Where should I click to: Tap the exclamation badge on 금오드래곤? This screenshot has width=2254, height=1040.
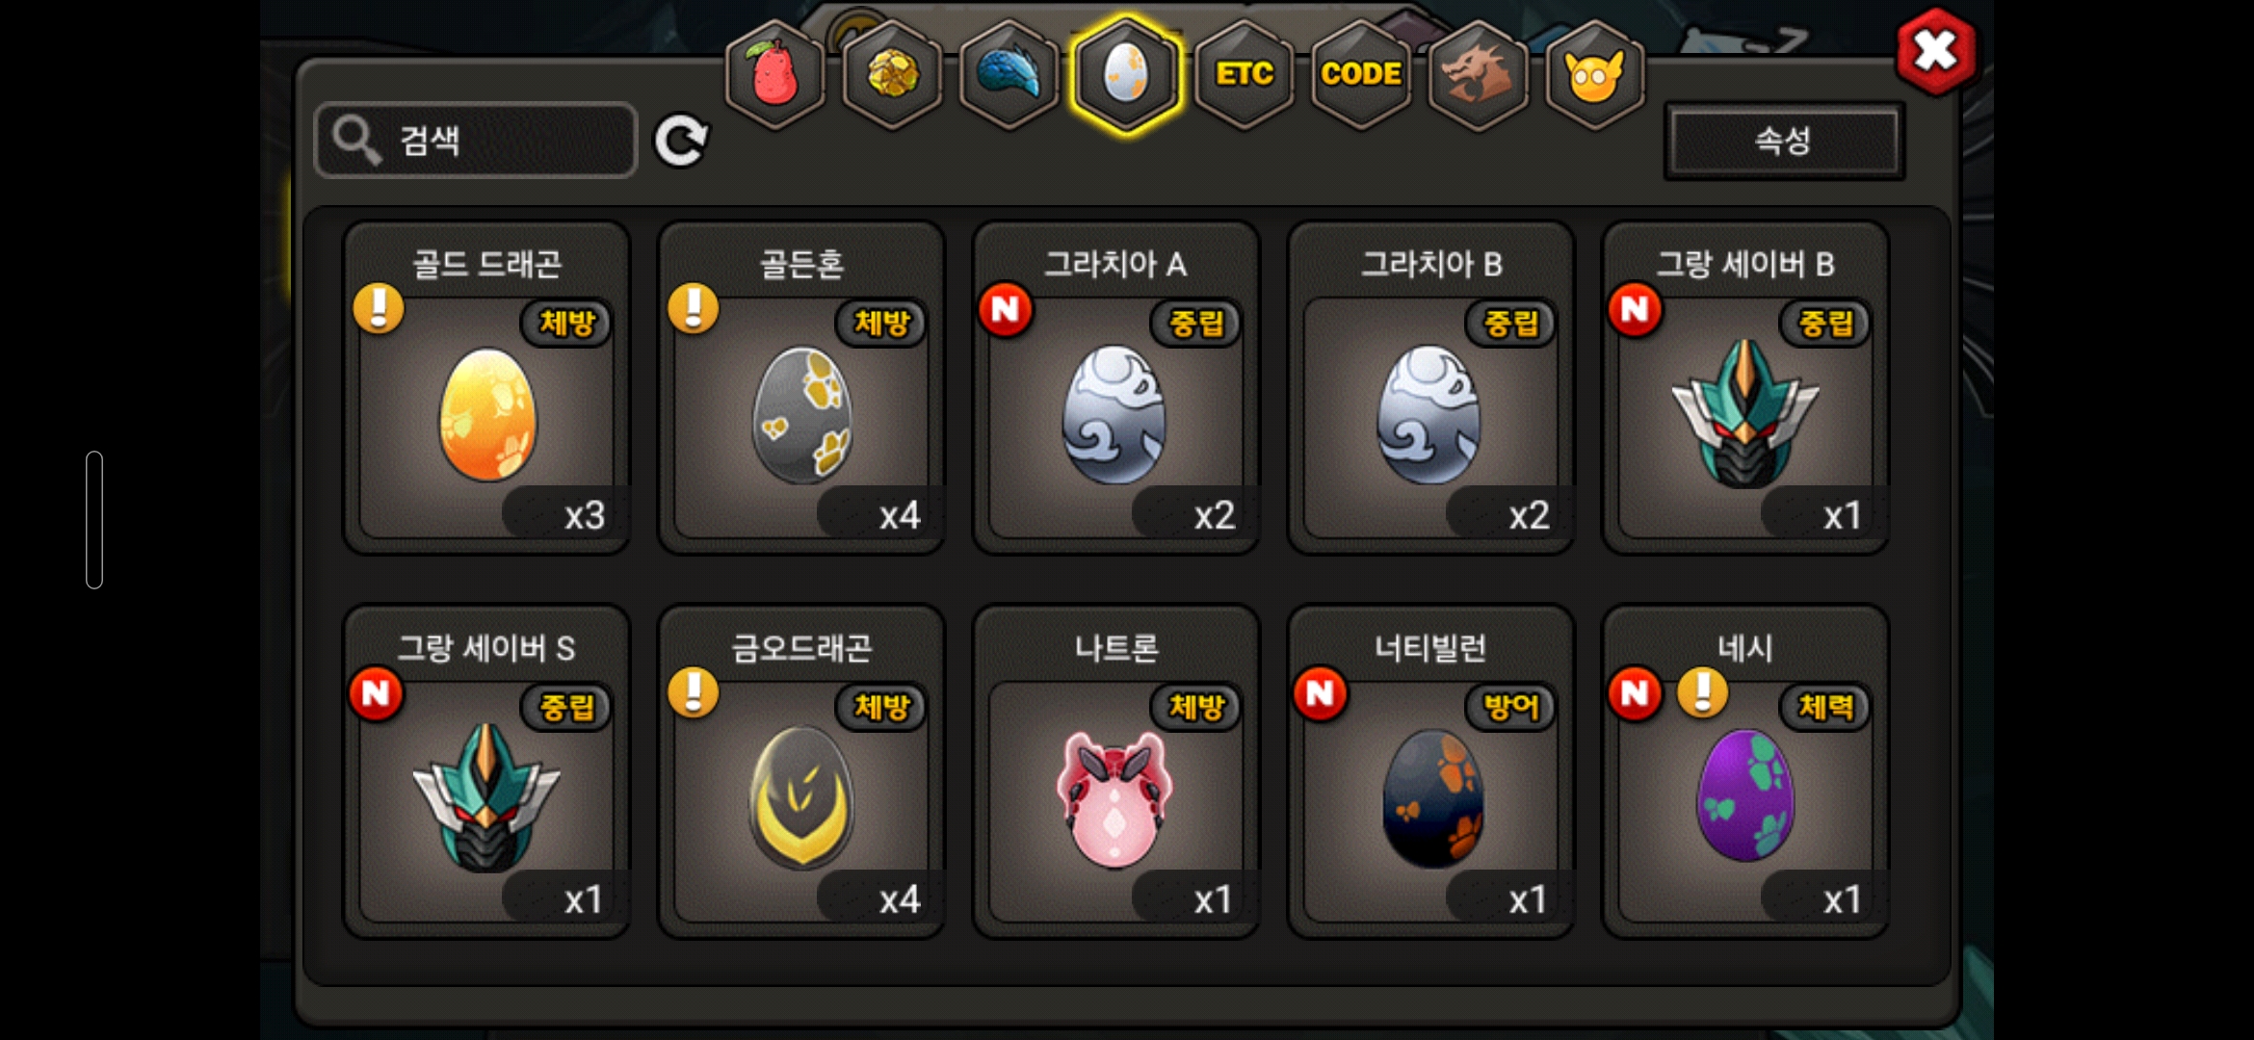tap(694, 692)
